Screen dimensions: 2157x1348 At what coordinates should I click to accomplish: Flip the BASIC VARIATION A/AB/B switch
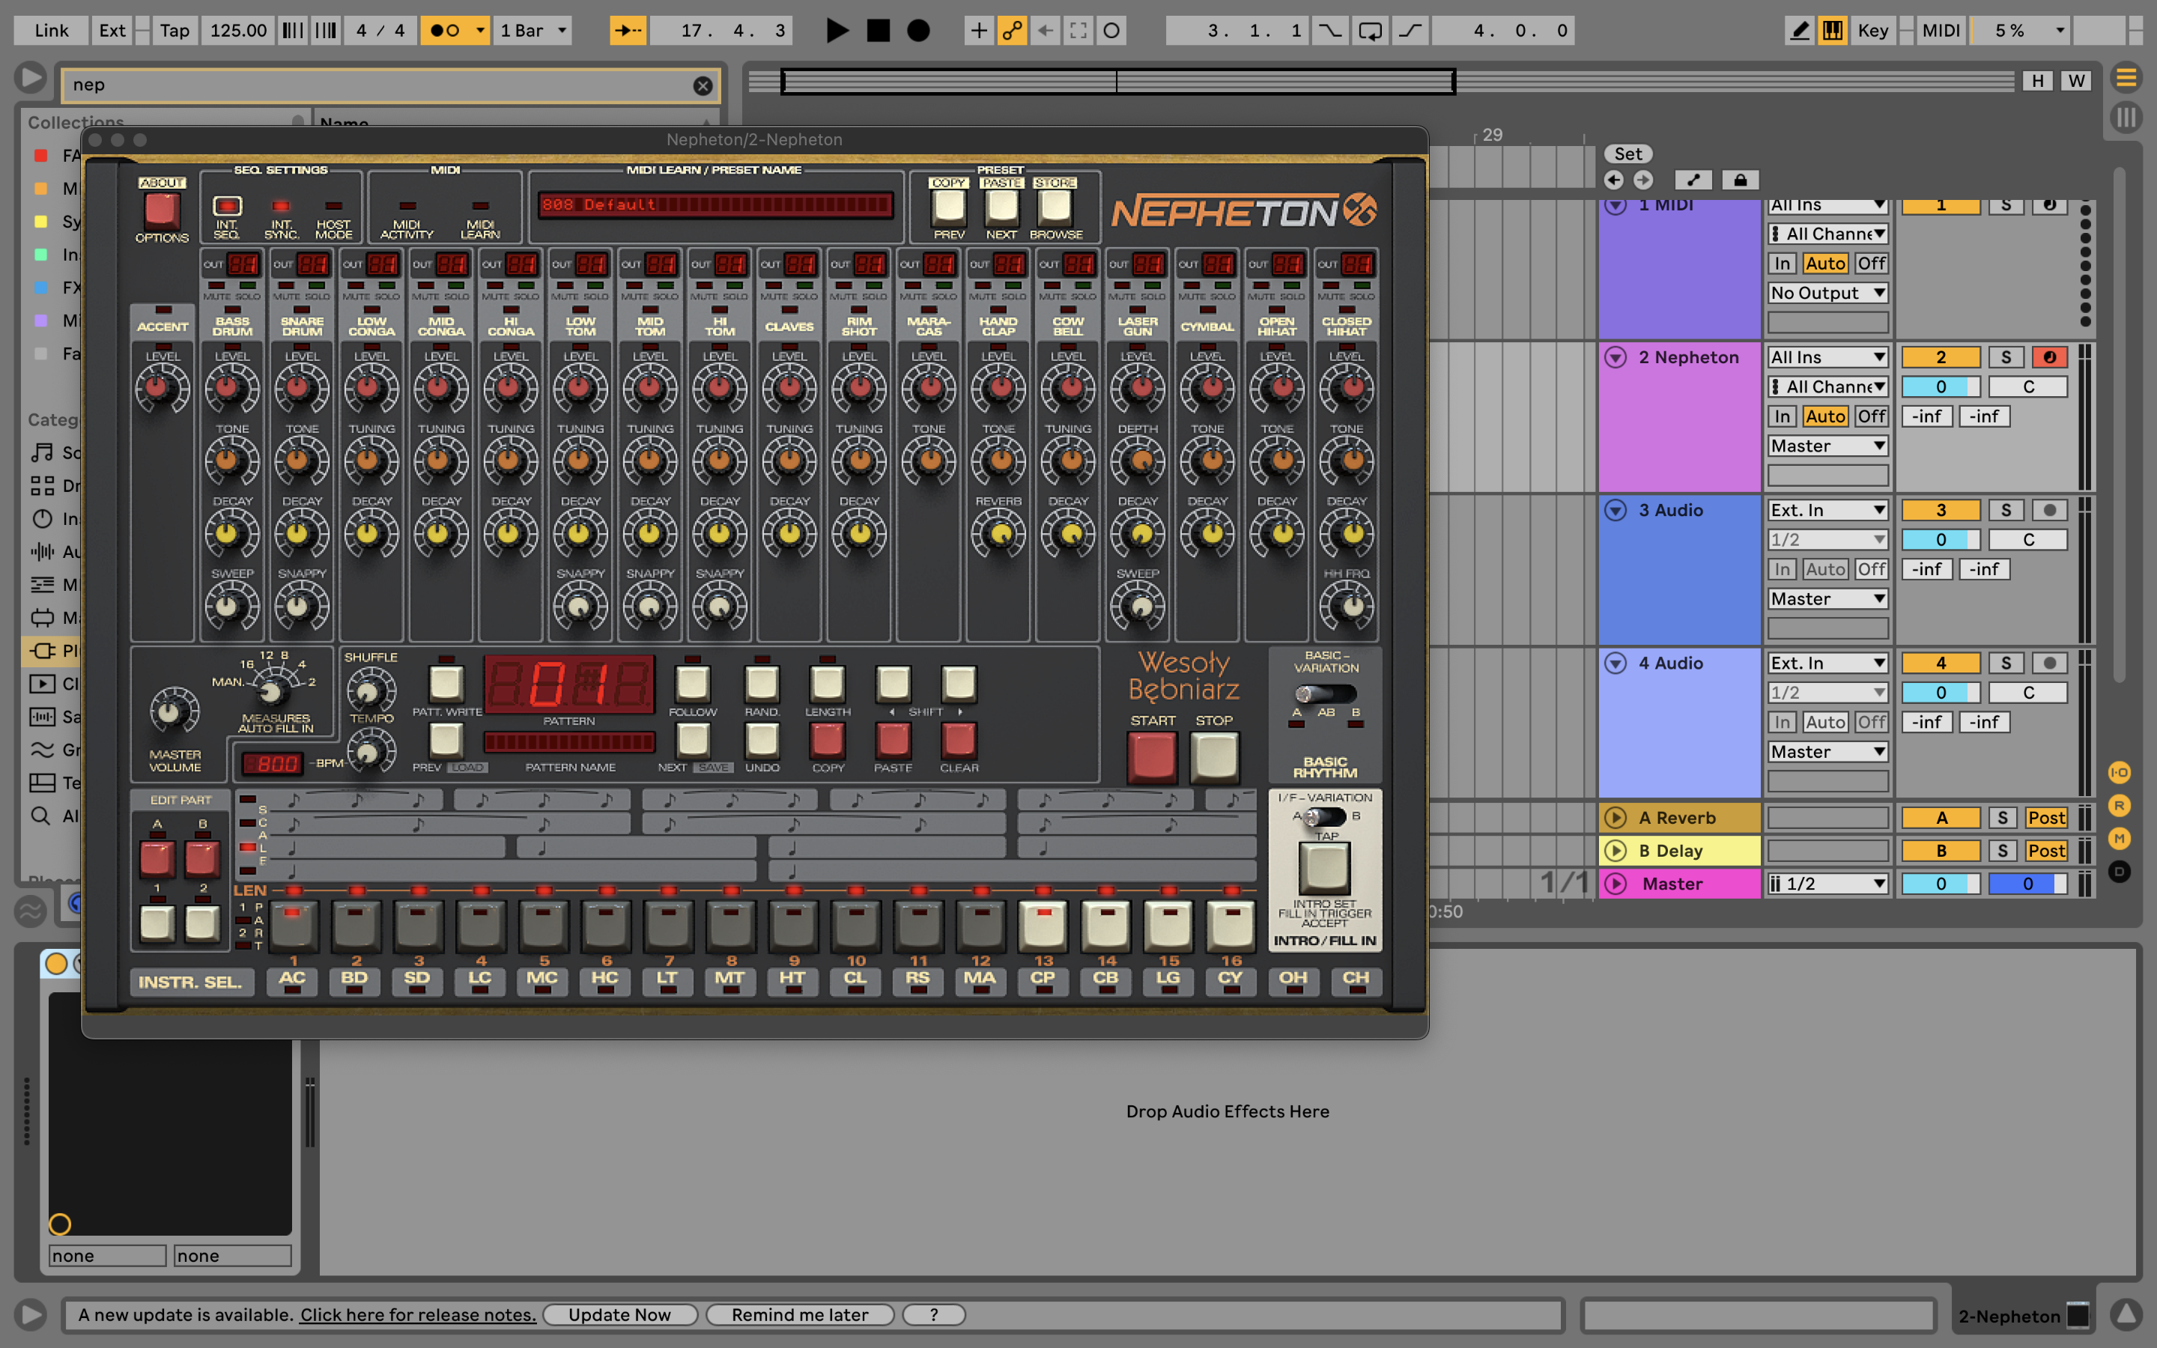click(x=1326, y=693)
